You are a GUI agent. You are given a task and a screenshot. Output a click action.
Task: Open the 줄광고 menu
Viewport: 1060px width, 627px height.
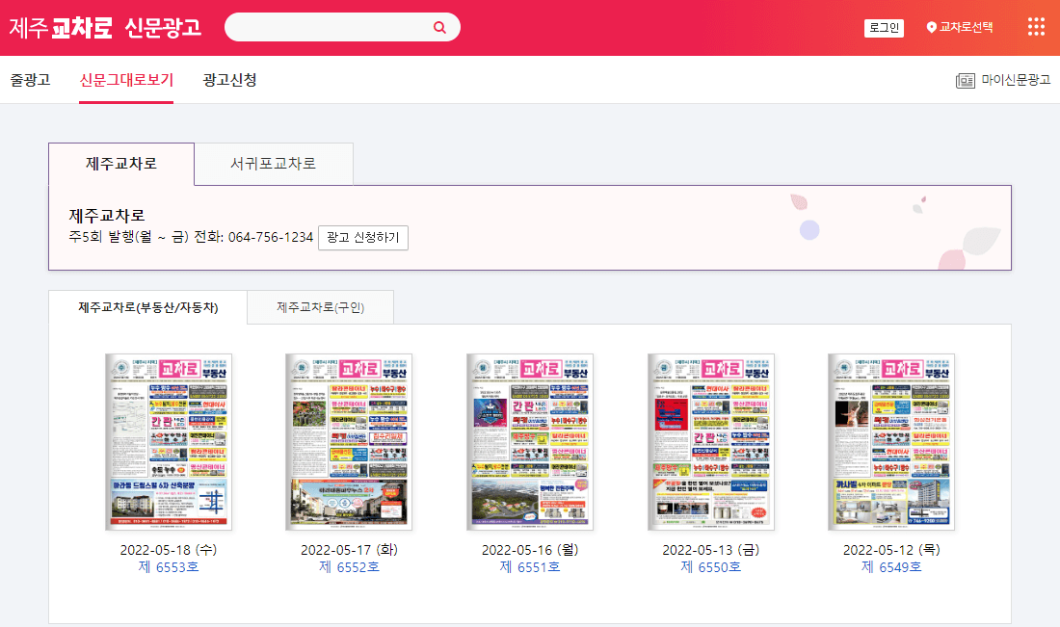32,81
